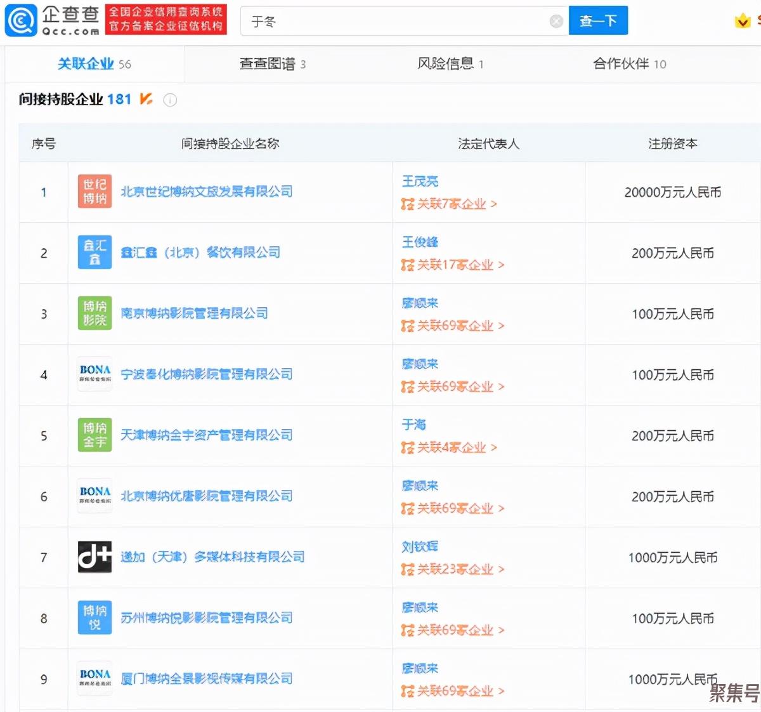Click 100万元人民币 in the 苏州博纳悦影 row
This screenshot has width=761, height=712.
point(673,619)
